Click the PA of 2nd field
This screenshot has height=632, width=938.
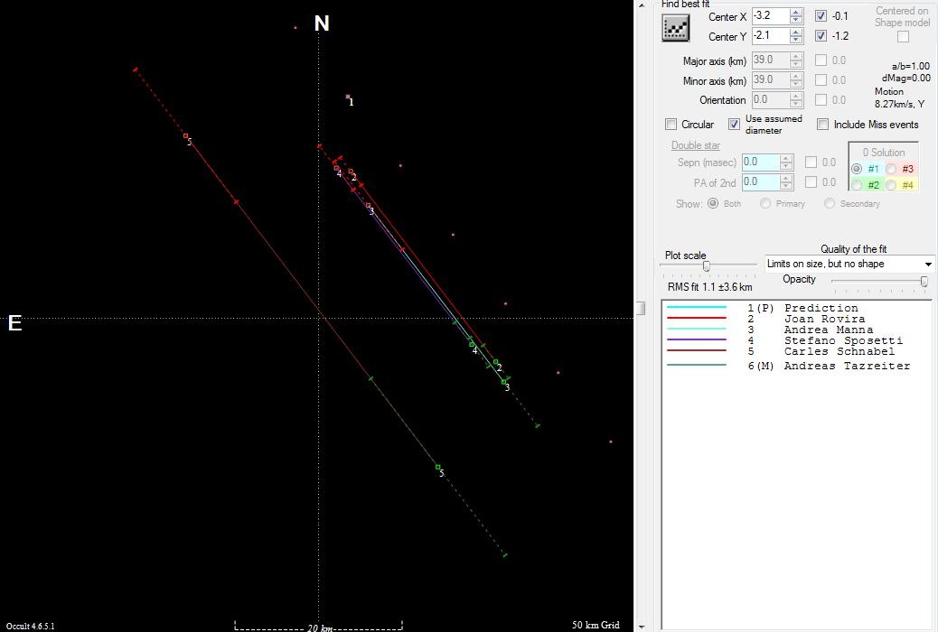tap(761, 181)
